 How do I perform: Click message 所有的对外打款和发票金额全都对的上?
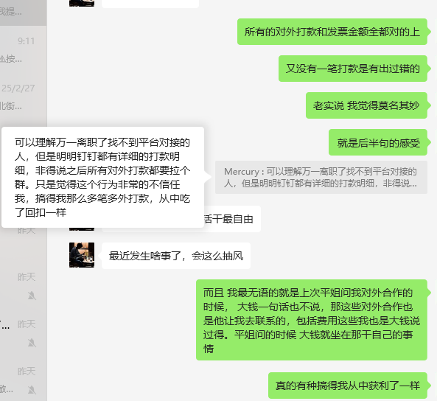click(x=332, y=32)
